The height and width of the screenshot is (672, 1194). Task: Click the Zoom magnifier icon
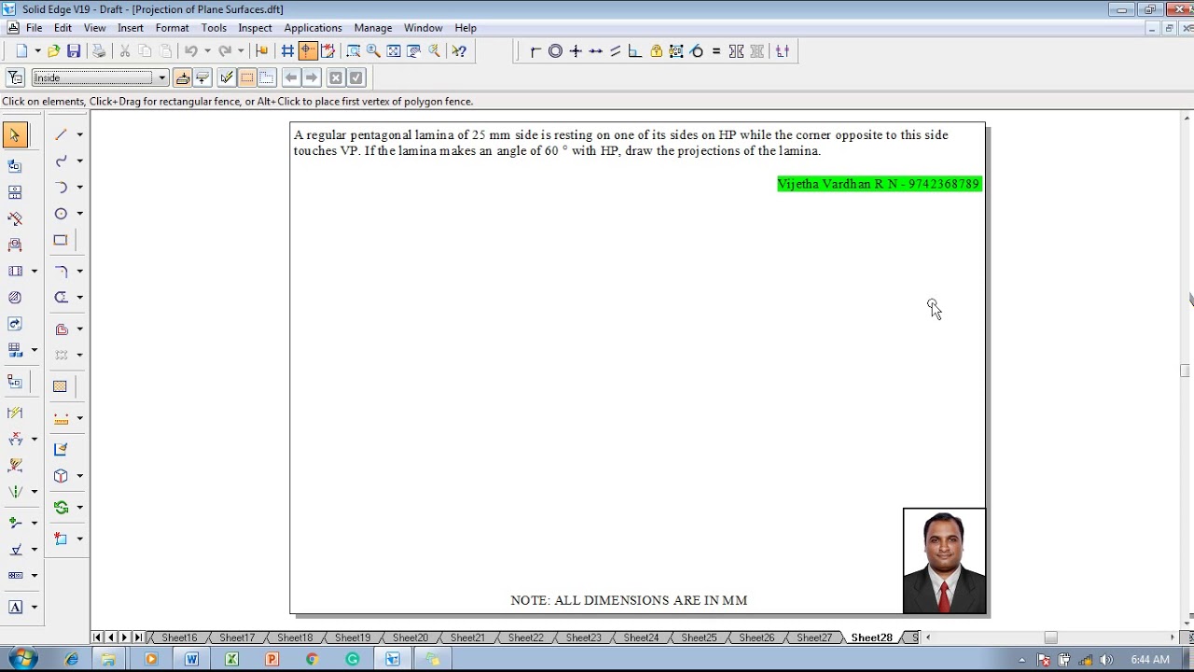[x=373, y=51]
